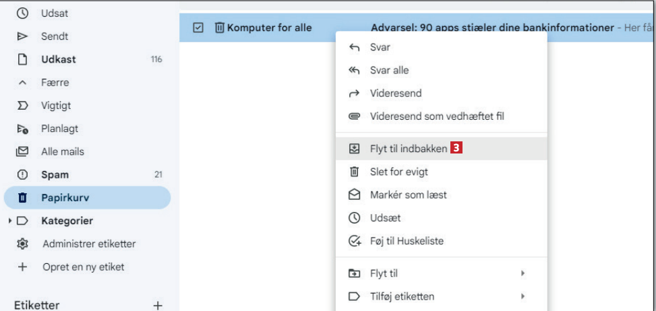Uncheck the Komputer for alle email checkbox
The height and width of the screenshot is (311, 656).
point(198,28)
